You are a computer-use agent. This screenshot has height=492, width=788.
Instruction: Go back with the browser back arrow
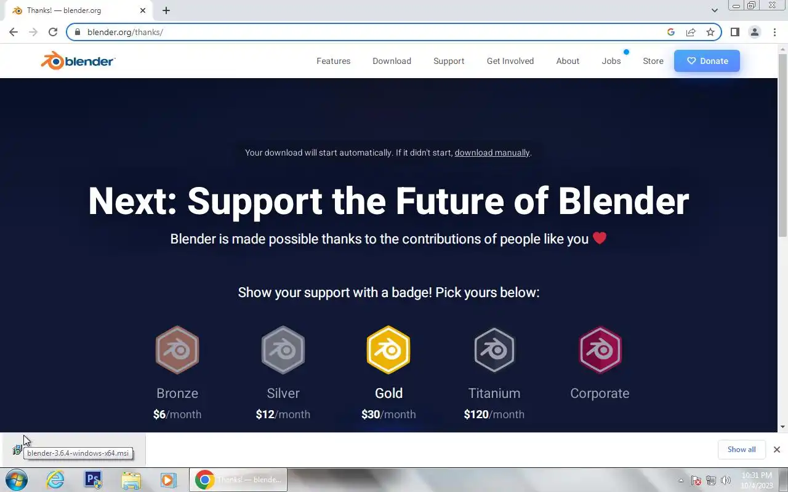(14, 32)
